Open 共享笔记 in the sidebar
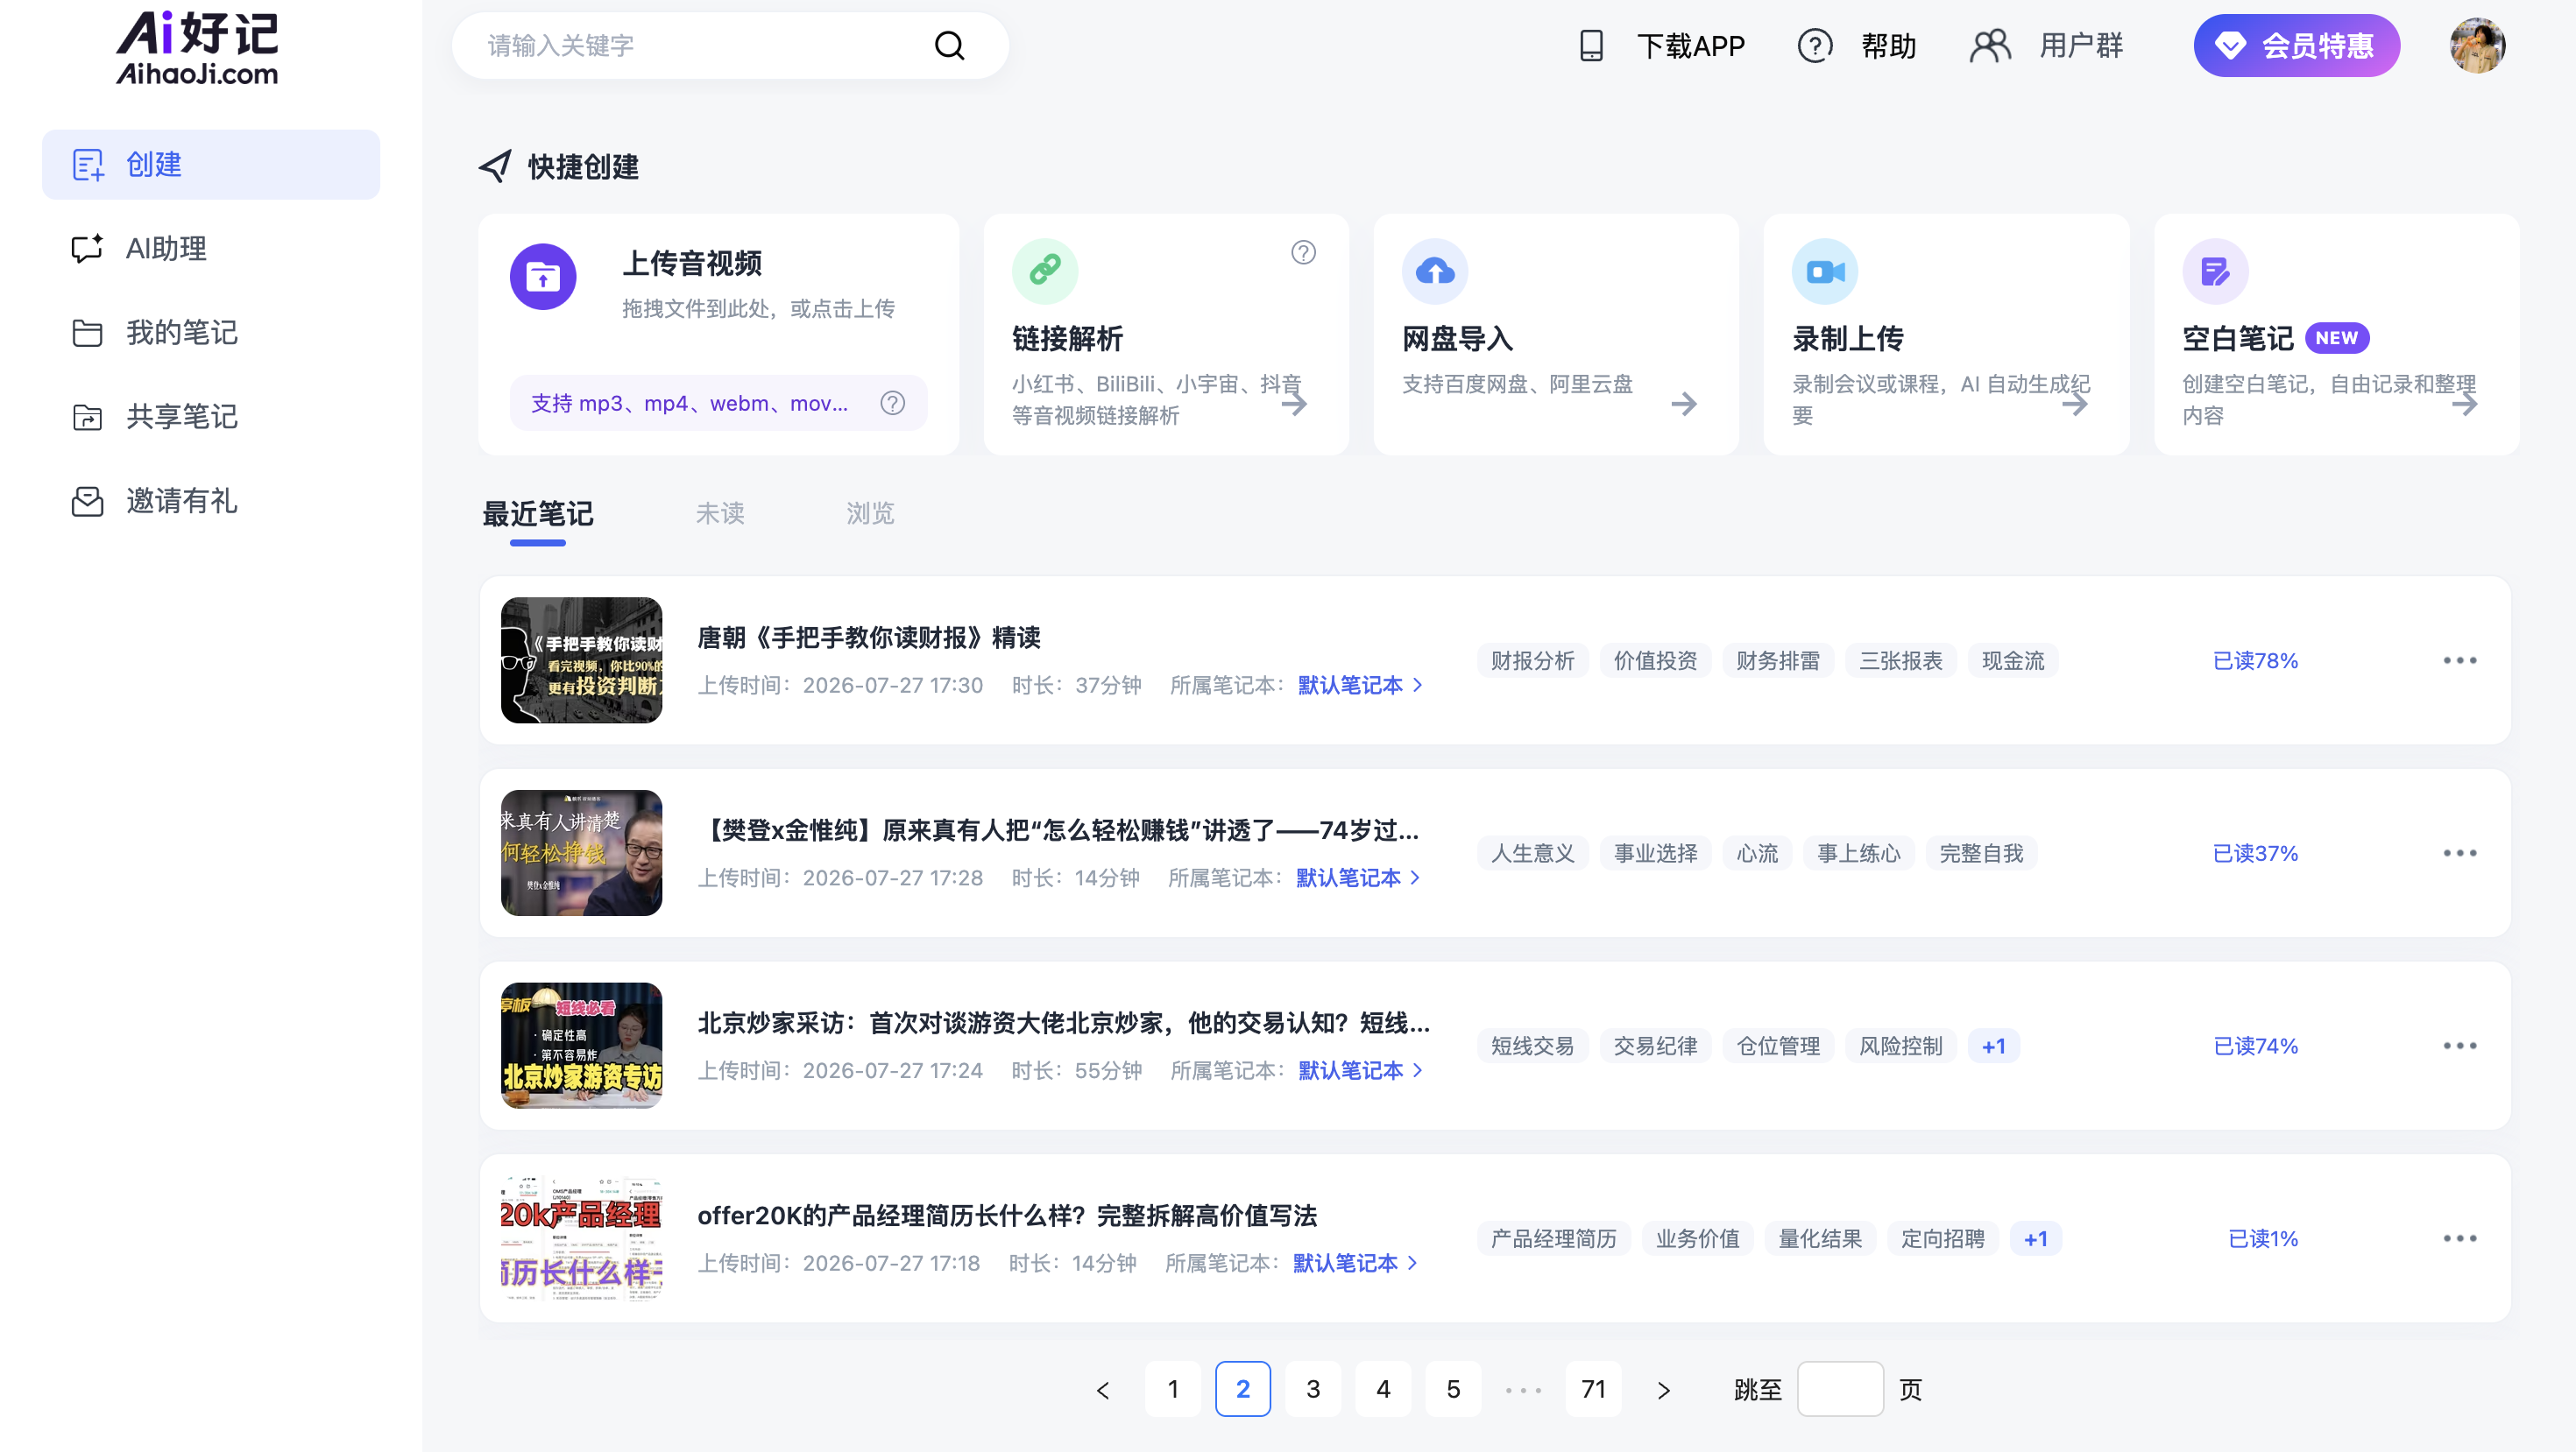 tap(211, 416)
